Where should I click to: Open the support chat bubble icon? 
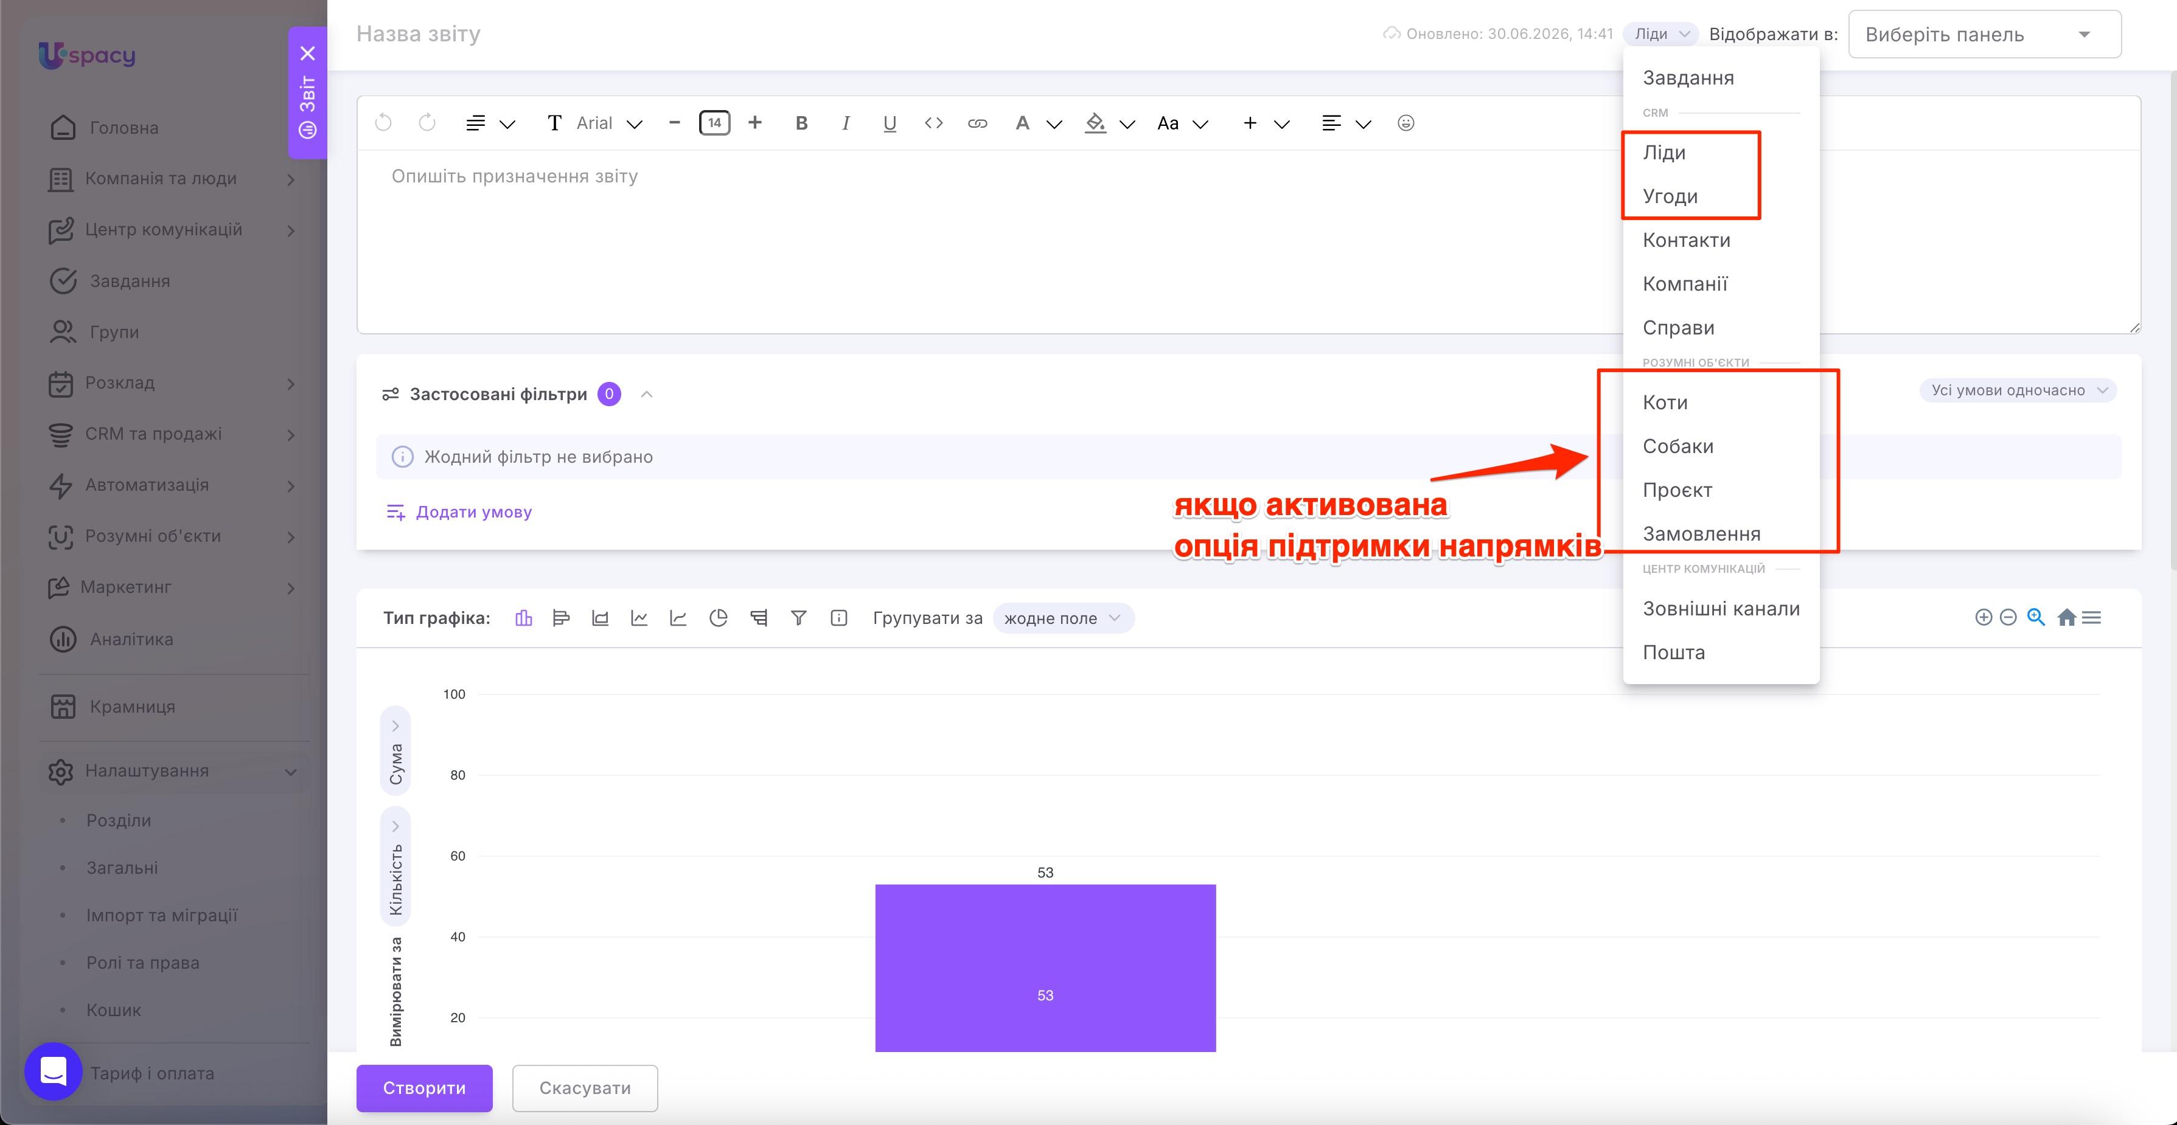tap(54, 1071)
